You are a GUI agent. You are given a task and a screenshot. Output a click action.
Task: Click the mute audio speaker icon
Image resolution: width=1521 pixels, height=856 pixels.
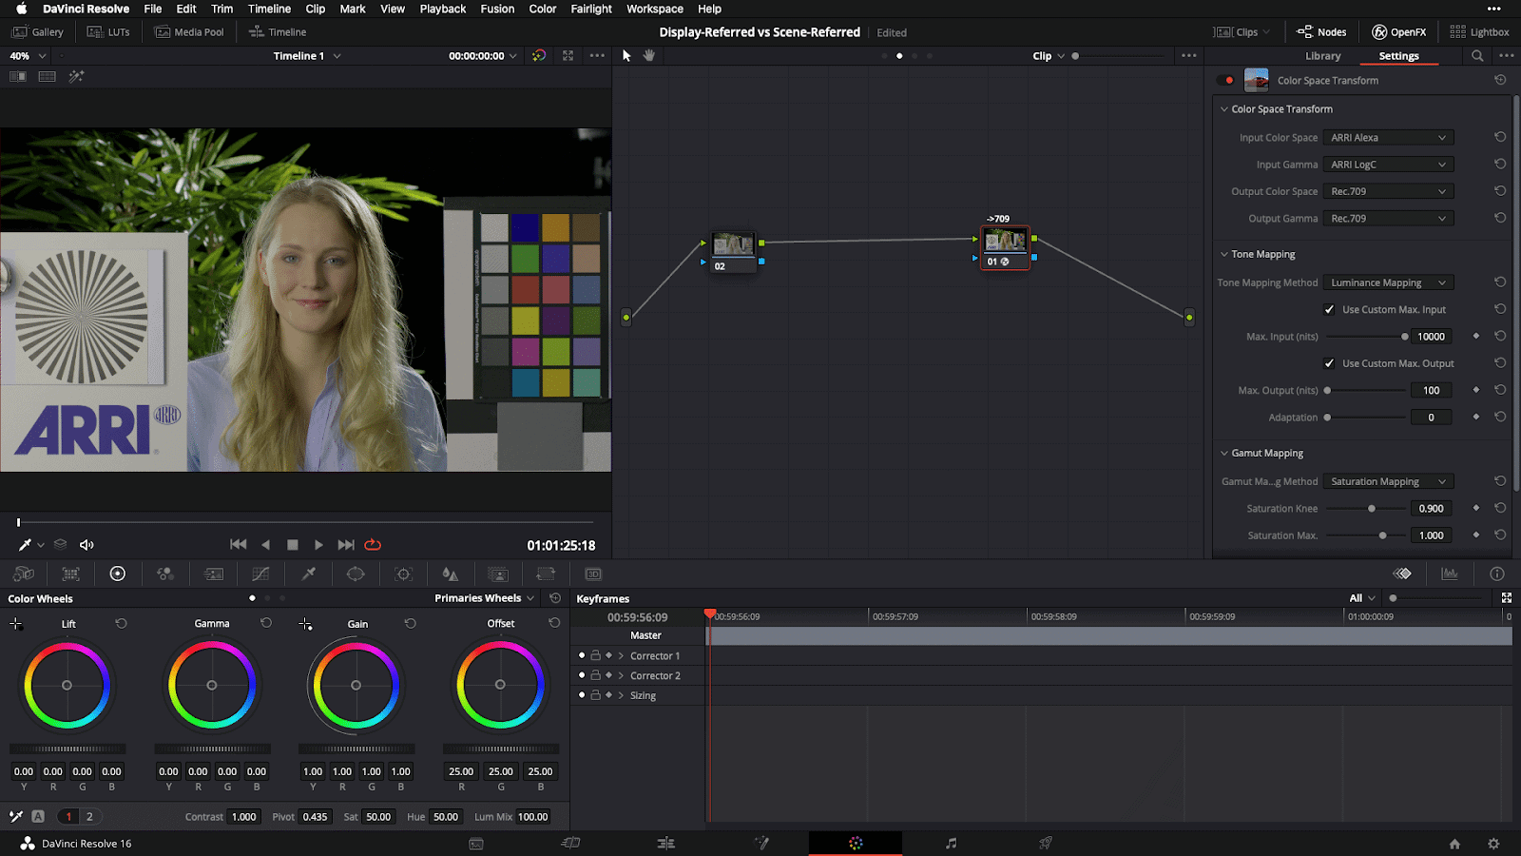tap(87, 545)
